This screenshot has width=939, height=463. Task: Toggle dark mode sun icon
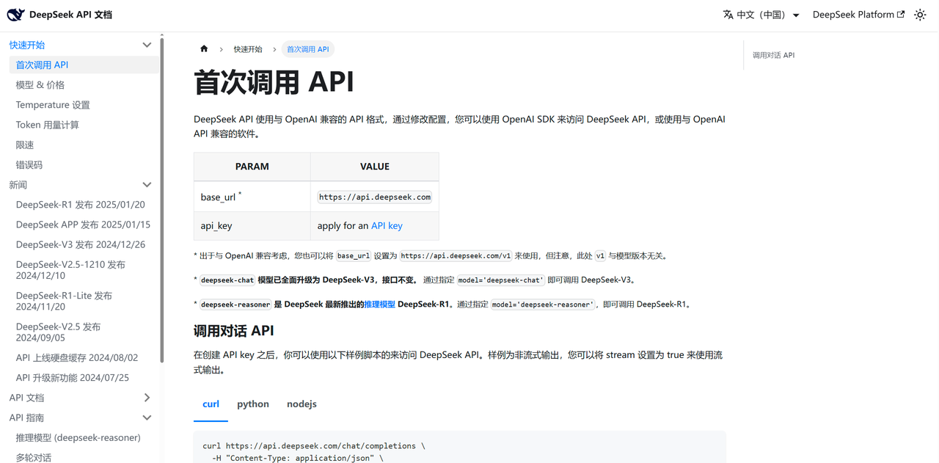(920, 15)
